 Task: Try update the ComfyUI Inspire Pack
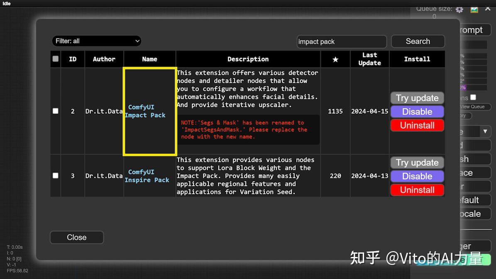click(417, 162)
